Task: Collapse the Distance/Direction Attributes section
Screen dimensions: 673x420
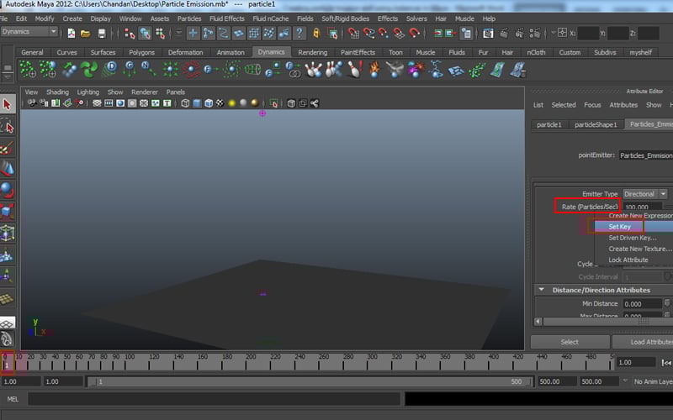Action: (541, 290)
